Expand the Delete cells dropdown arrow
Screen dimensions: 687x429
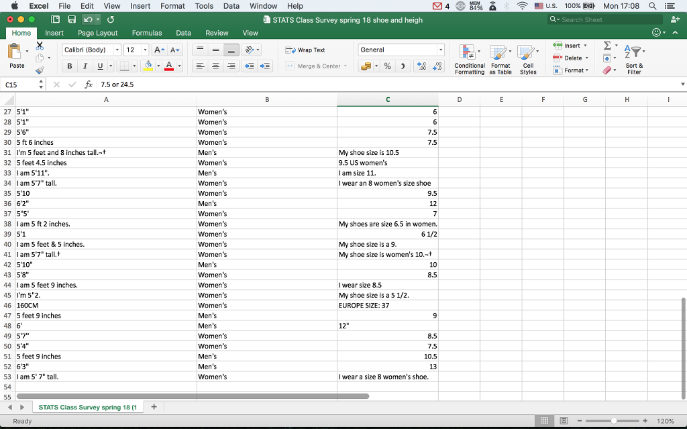pos(586,58)
